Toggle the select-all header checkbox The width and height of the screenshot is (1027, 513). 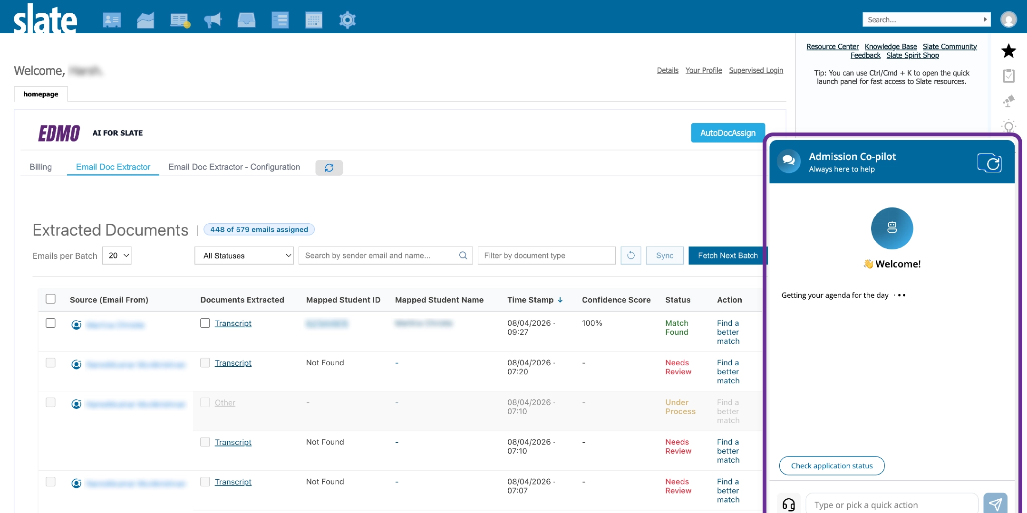pyautogui.click(x=50, y=299)
